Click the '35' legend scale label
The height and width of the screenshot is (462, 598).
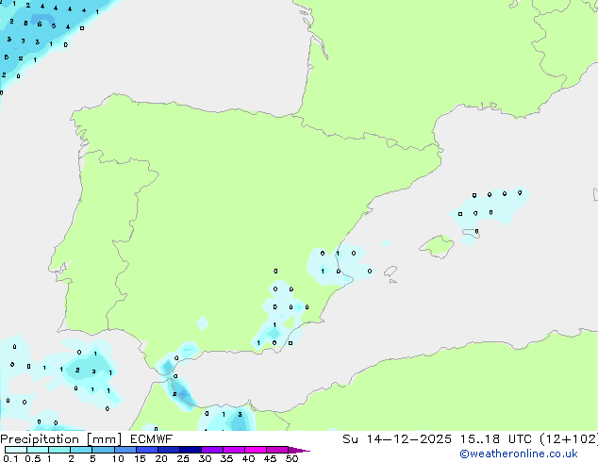[x=226, y=458]
